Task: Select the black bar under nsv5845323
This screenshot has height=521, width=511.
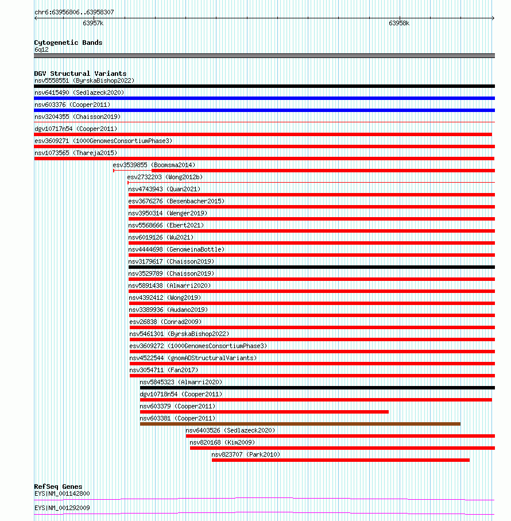Action: pyautogui.click(x=318, y=388)
